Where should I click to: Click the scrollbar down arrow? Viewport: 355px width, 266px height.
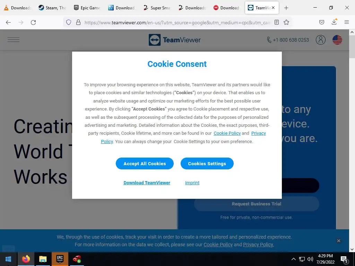(x=352, y=249)
